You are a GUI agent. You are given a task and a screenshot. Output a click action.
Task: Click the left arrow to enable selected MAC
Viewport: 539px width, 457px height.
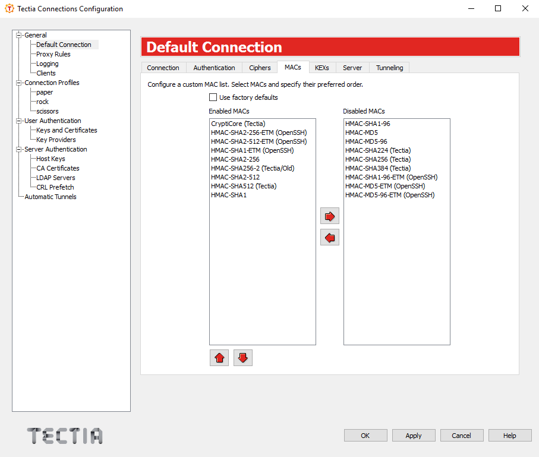(x=329, y=237)
